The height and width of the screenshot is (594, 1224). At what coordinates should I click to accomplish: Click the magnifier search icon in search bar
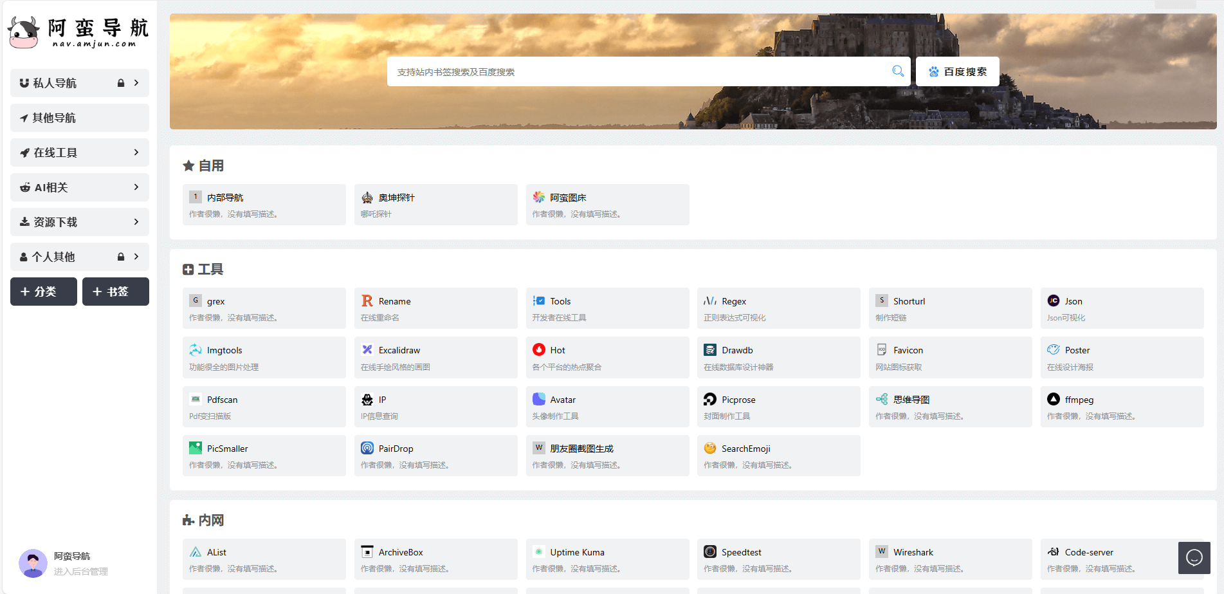tap(898, 71)
